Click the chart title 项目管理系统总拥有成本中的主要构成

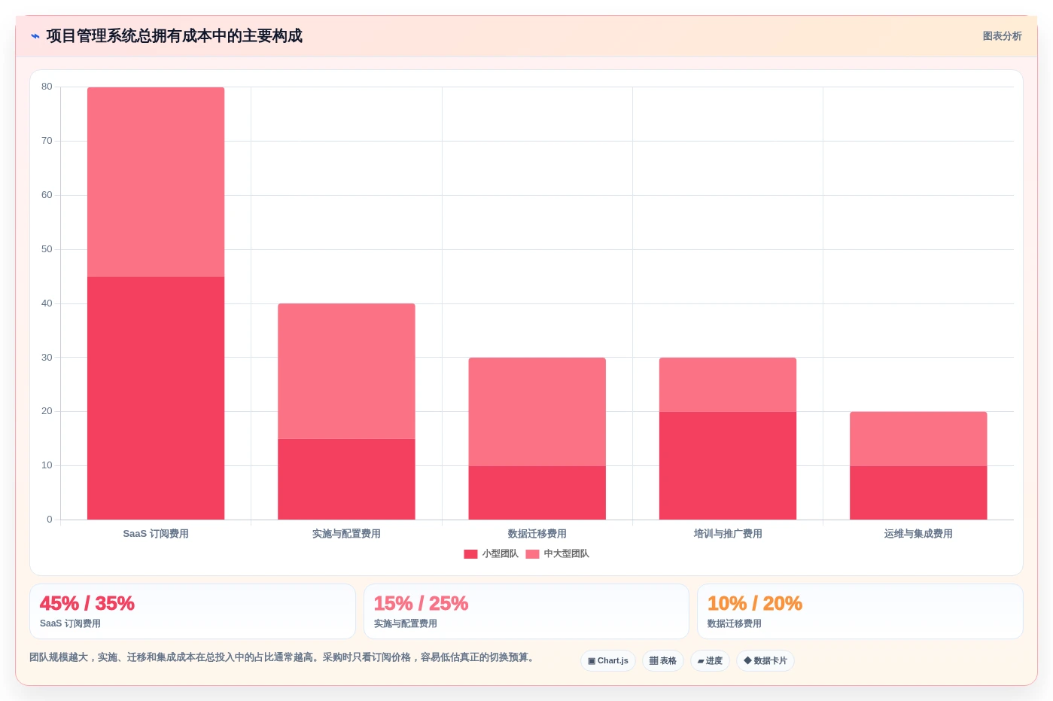coord(175,36)
